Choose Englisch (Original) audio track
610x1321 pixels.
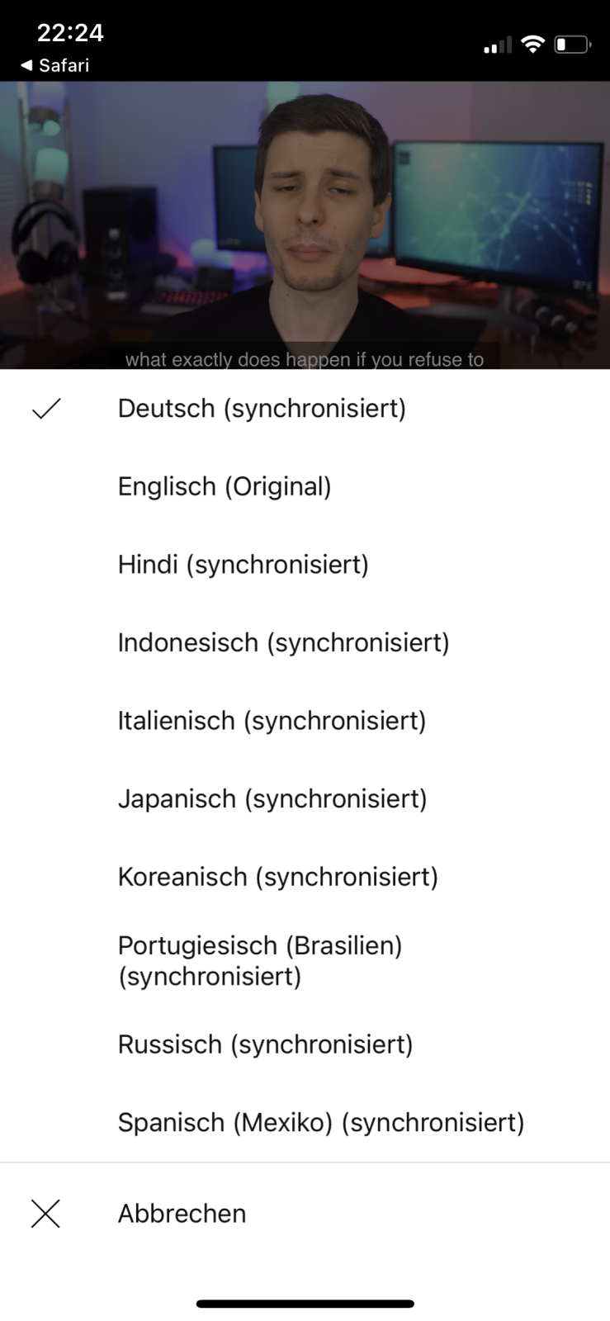(305, 486)
